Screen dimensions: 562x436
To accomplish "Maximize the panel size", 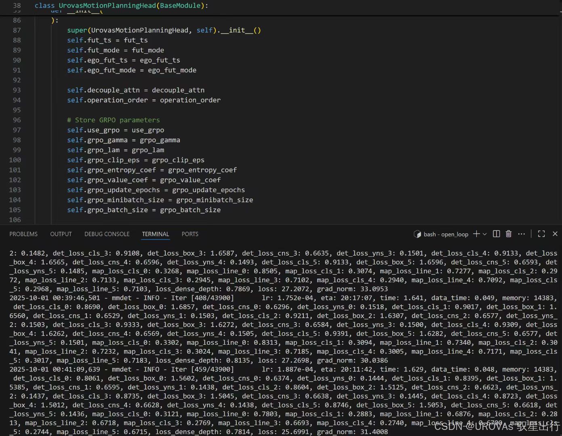I will [541, 234].
